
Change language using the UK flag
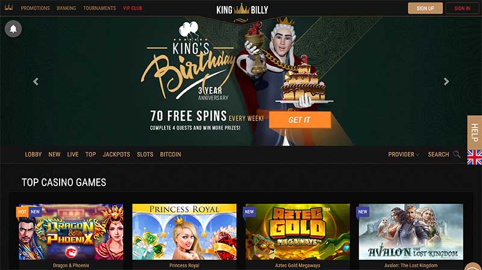[x=475, y=157]
